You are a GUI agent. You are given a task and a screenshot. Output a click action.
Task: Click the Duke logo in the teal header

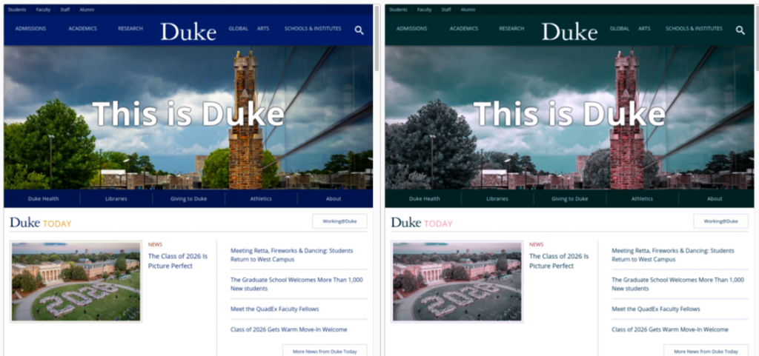[569, 31]
